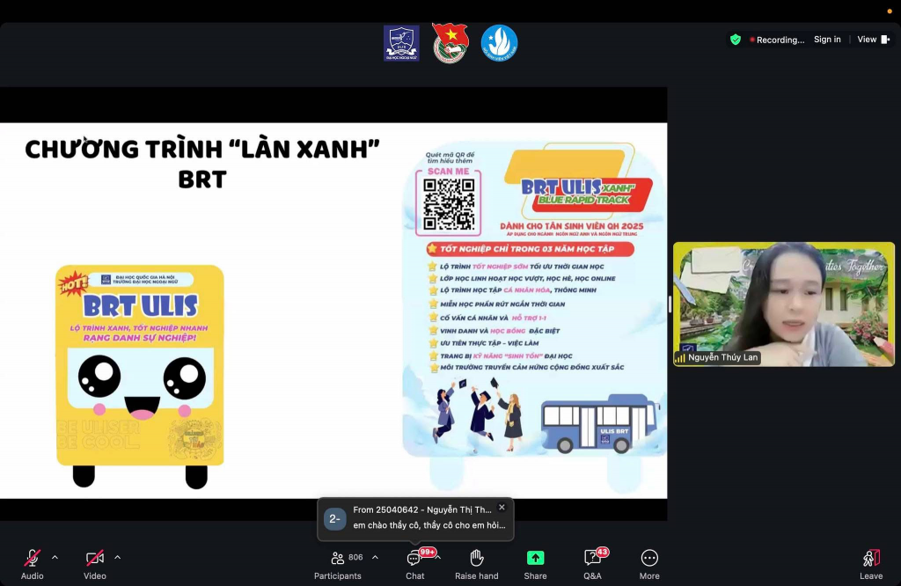Open audio options arrow next to Audio
Image resolution: width=901 pixels, height=586 pixels.
[55, 557]
